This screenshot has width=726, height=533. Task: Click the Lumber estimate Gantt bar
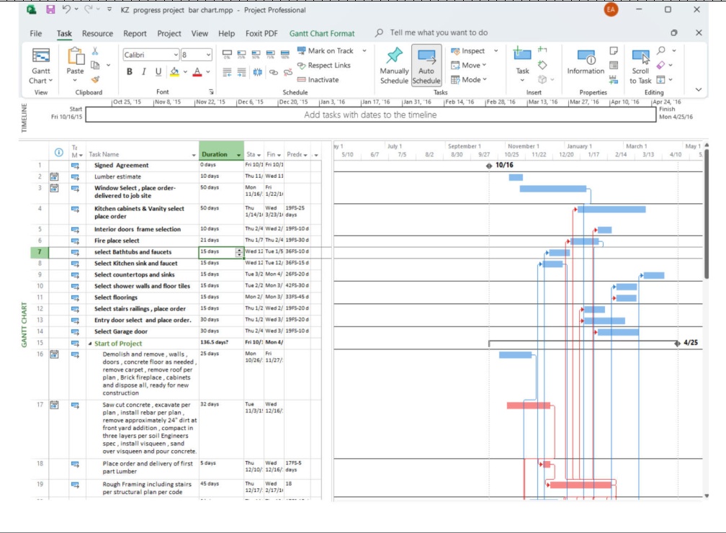(x=516, y=177)
